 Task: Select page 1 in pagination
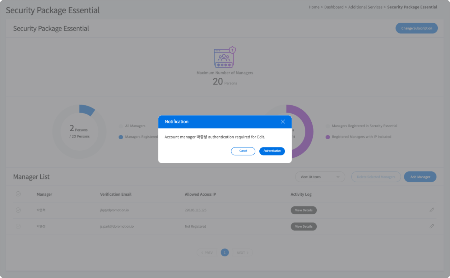pyautogui.click(x=225, y=253)
